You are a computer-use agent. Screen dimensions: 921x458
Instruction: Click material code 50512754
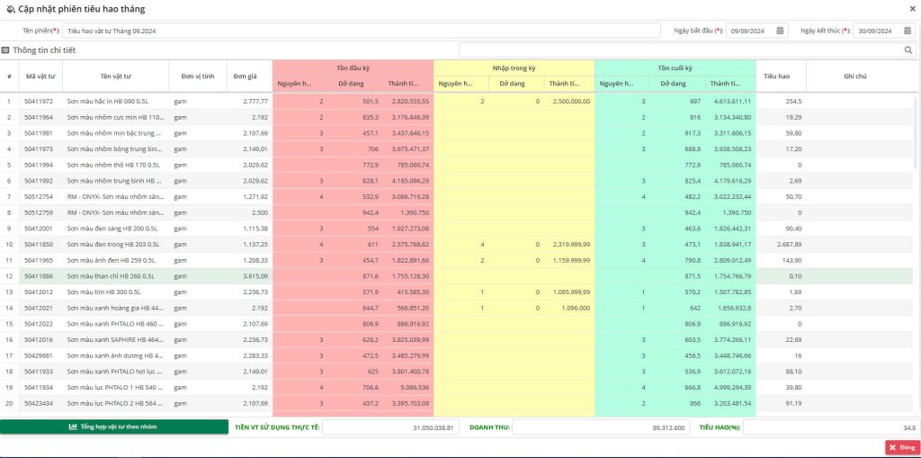tap(39, 197)
